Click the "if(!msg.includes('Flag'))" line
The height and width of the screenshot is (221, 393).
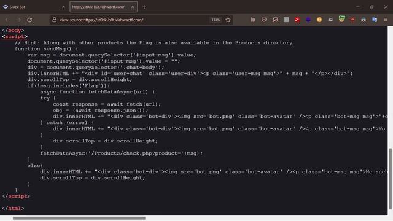(69, 86)
